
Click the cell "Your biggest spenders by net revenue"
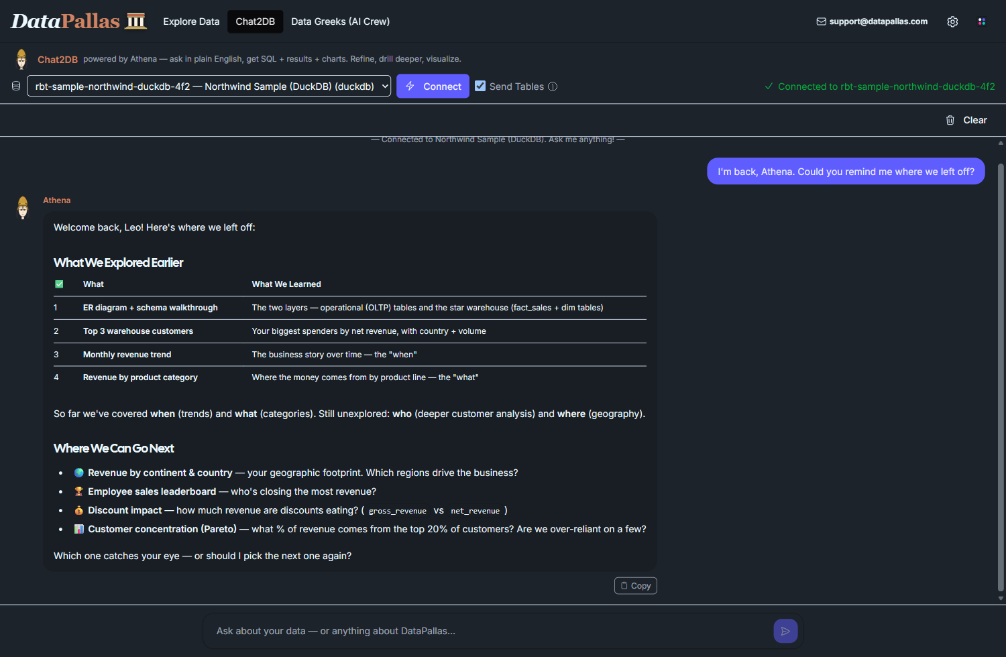pos(369,331)
